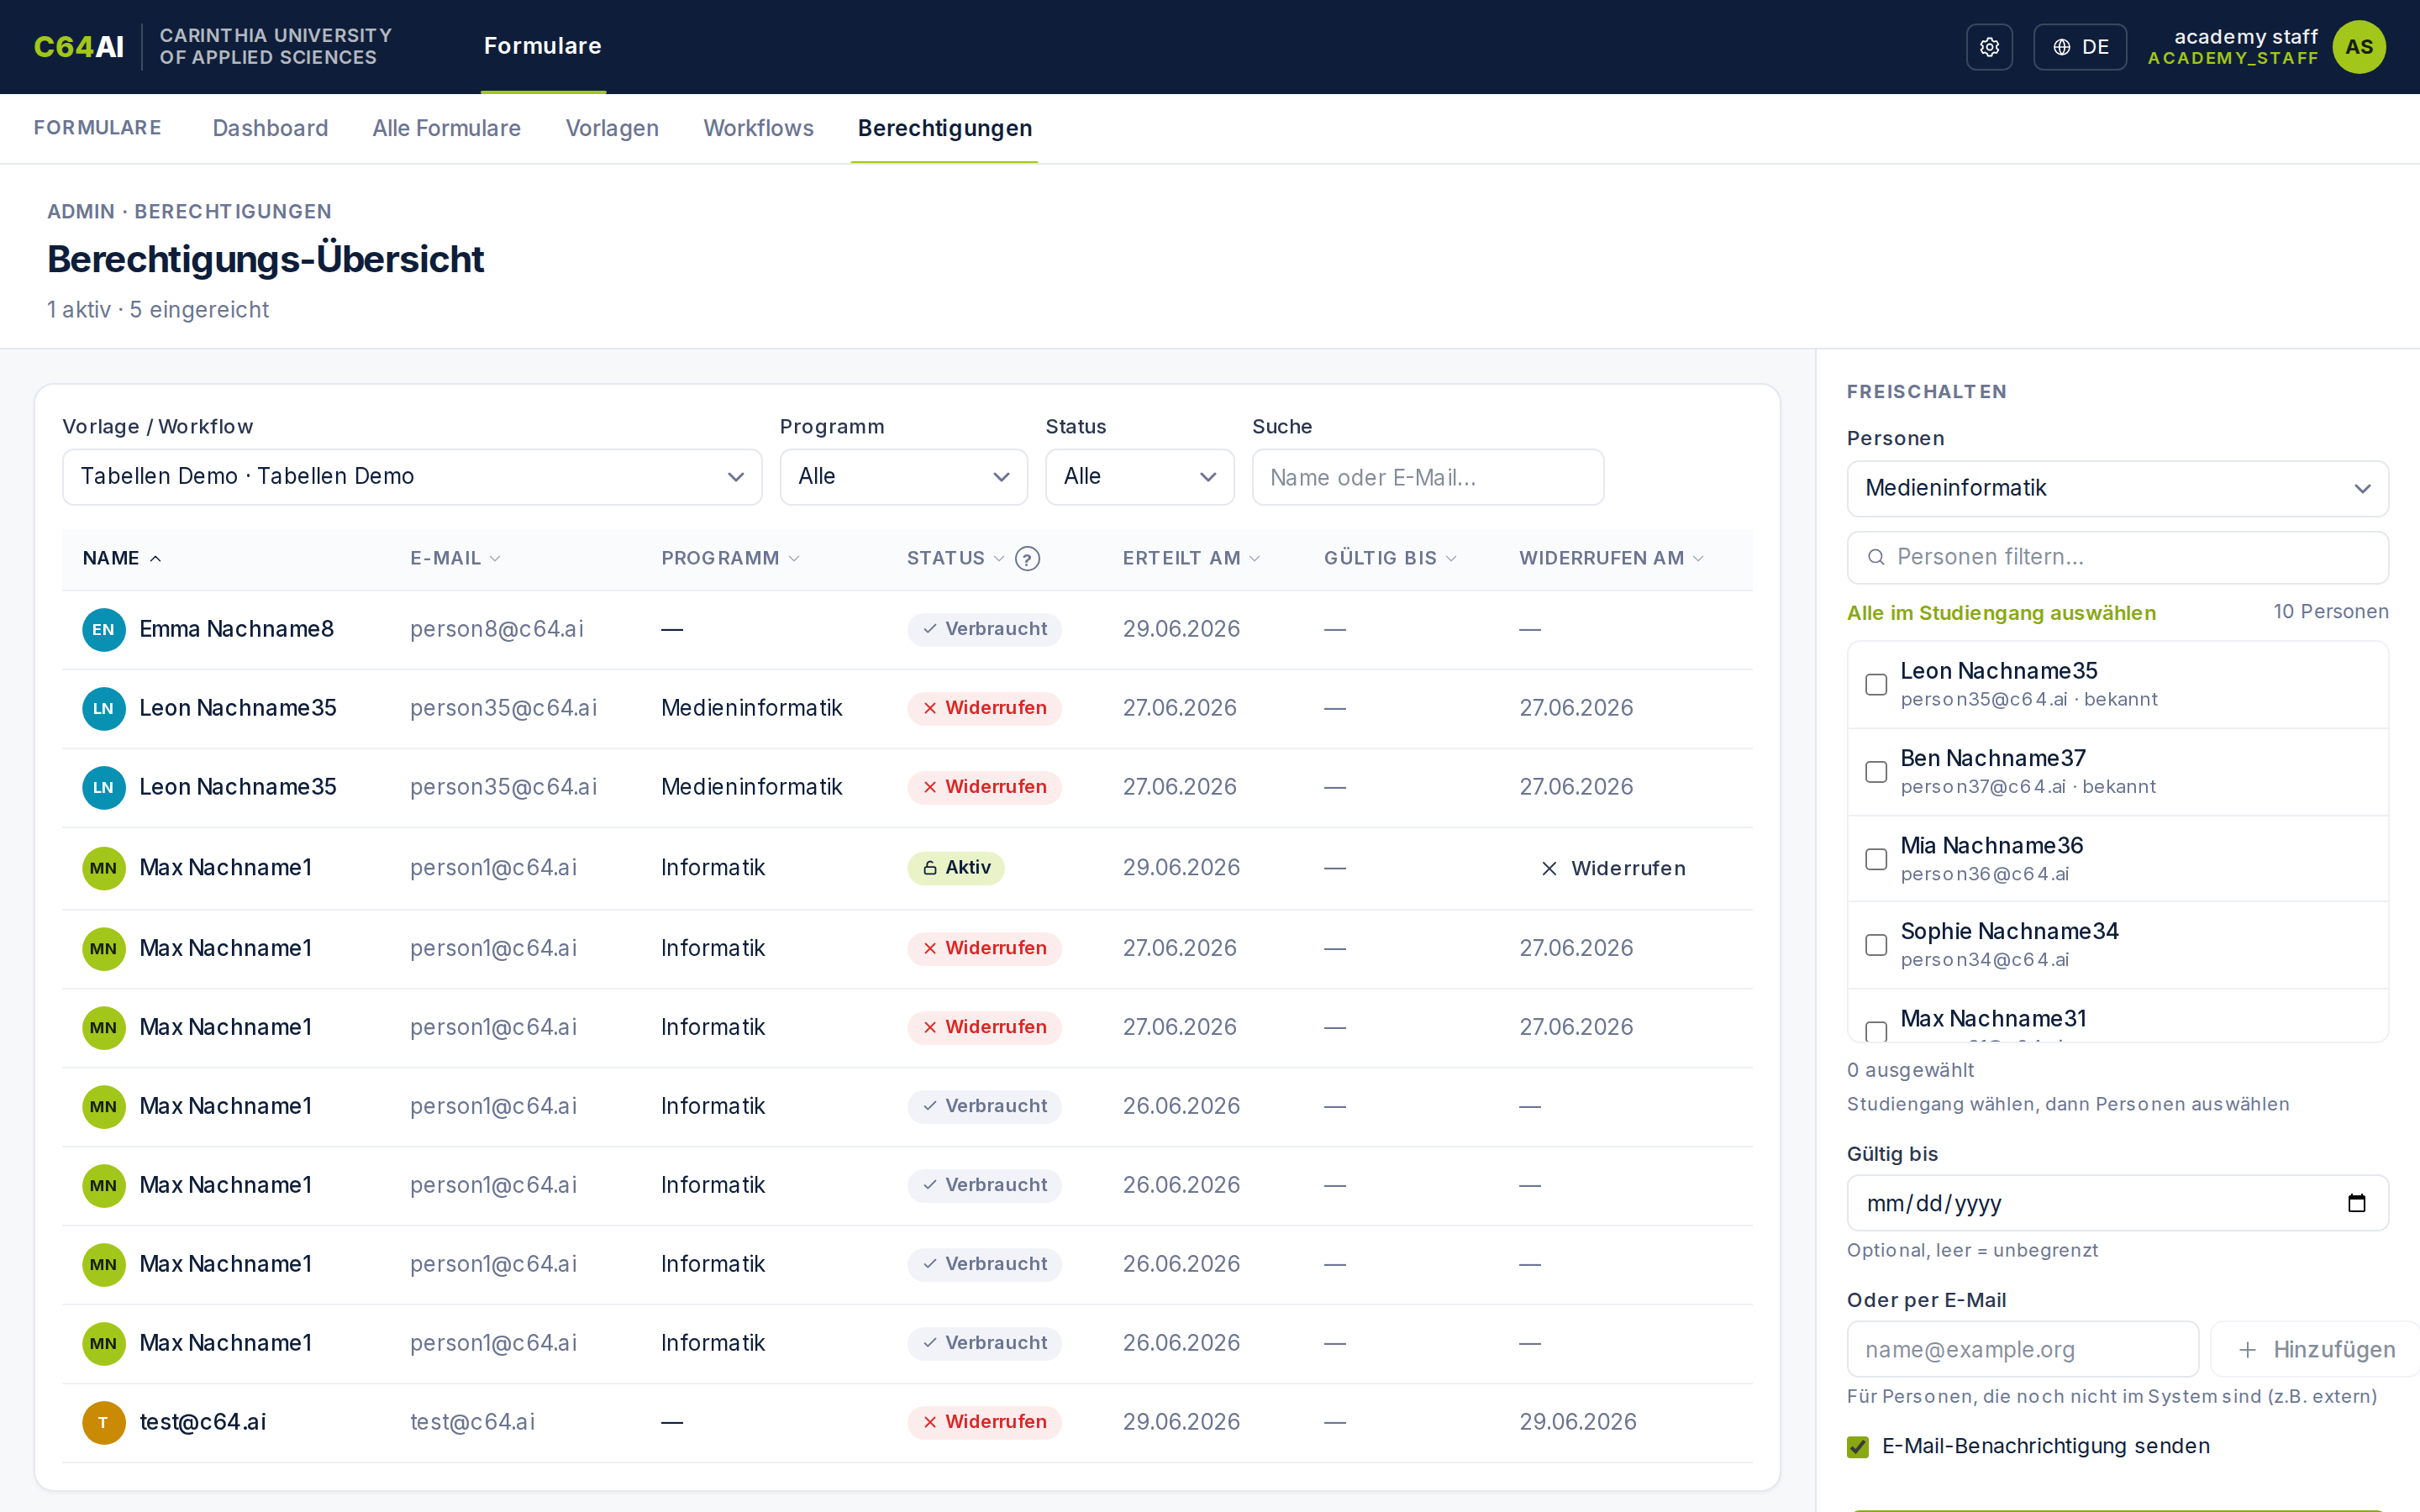2420x1512 pixels.
Task: Revoke Max Nachname1's active permission
Action: pyautogui.click(x=1612, y=868)
